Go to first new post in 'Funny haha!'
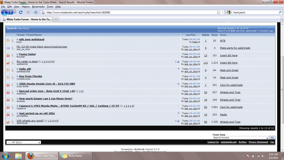The width and height of the screenshot is (284, 160). click(17, 54)
